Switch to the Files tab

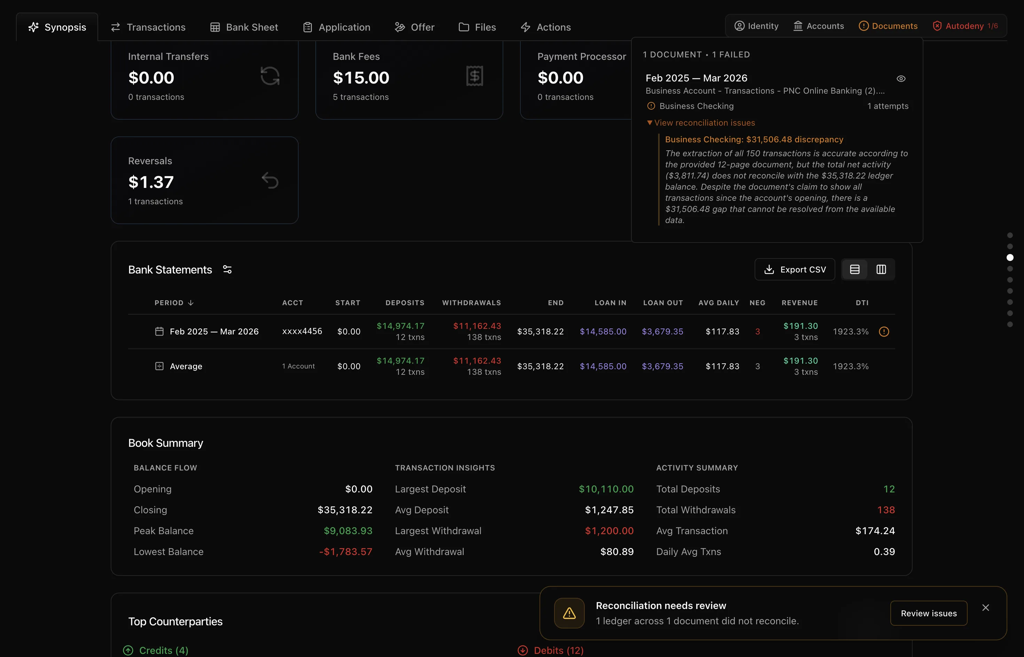click(x=477, y=27)
